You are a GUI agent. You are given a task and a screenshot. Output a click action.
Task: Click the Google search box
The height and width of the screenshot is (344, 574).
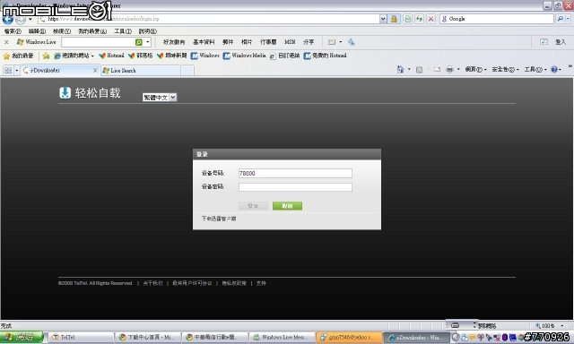click(497, 19)
